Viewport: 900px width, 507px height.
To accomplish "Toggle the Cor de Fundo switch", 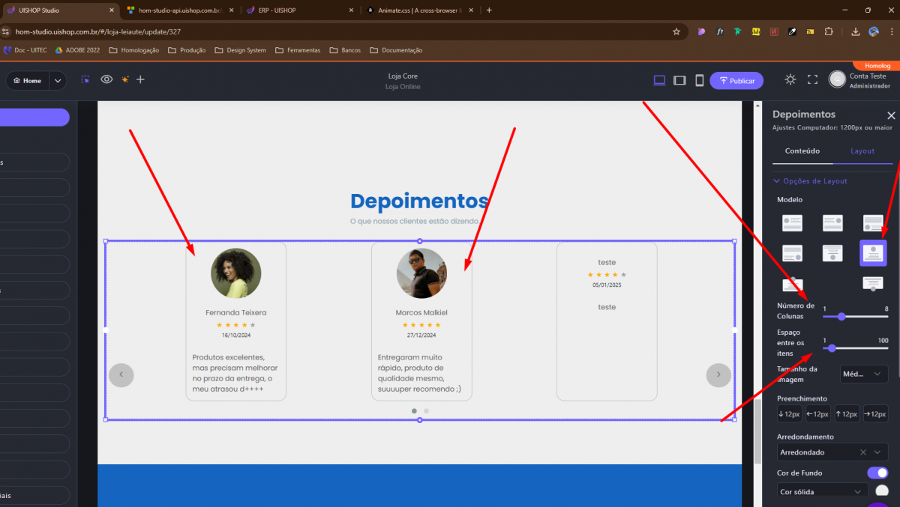I will [x=877, y=473].
